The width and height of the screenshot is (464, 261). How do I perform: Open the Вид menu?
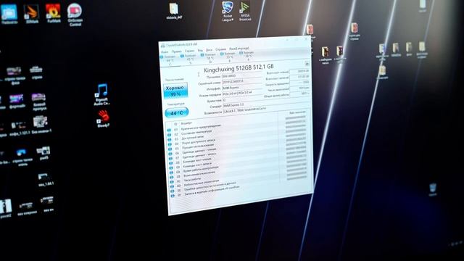click(200, 50)
